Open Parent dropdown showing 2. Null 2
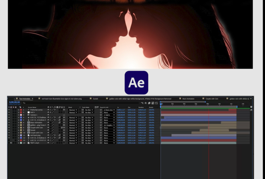The height and width of the screenshot is (179, 265). (x=109, y=115)
